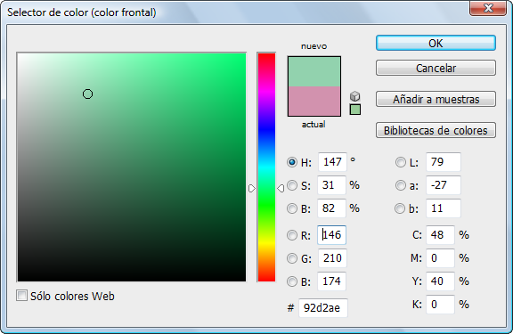Image resolution: width=513 pixels, height=334 pixels.
Task: Click the Cancelar button
Action: [x=436, y=68]
